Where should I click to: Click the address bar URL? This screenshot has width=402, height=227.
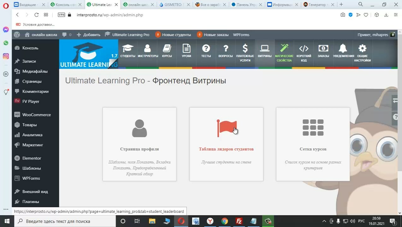pyautogui.click(x=110, y=15)
